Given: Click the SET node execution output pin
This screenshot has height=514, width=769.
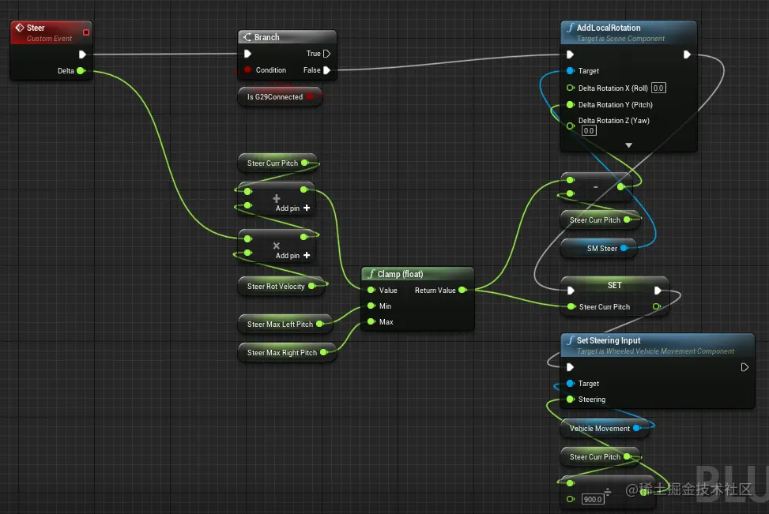Looking at the screenshot, I should click(x=658, y=291).
